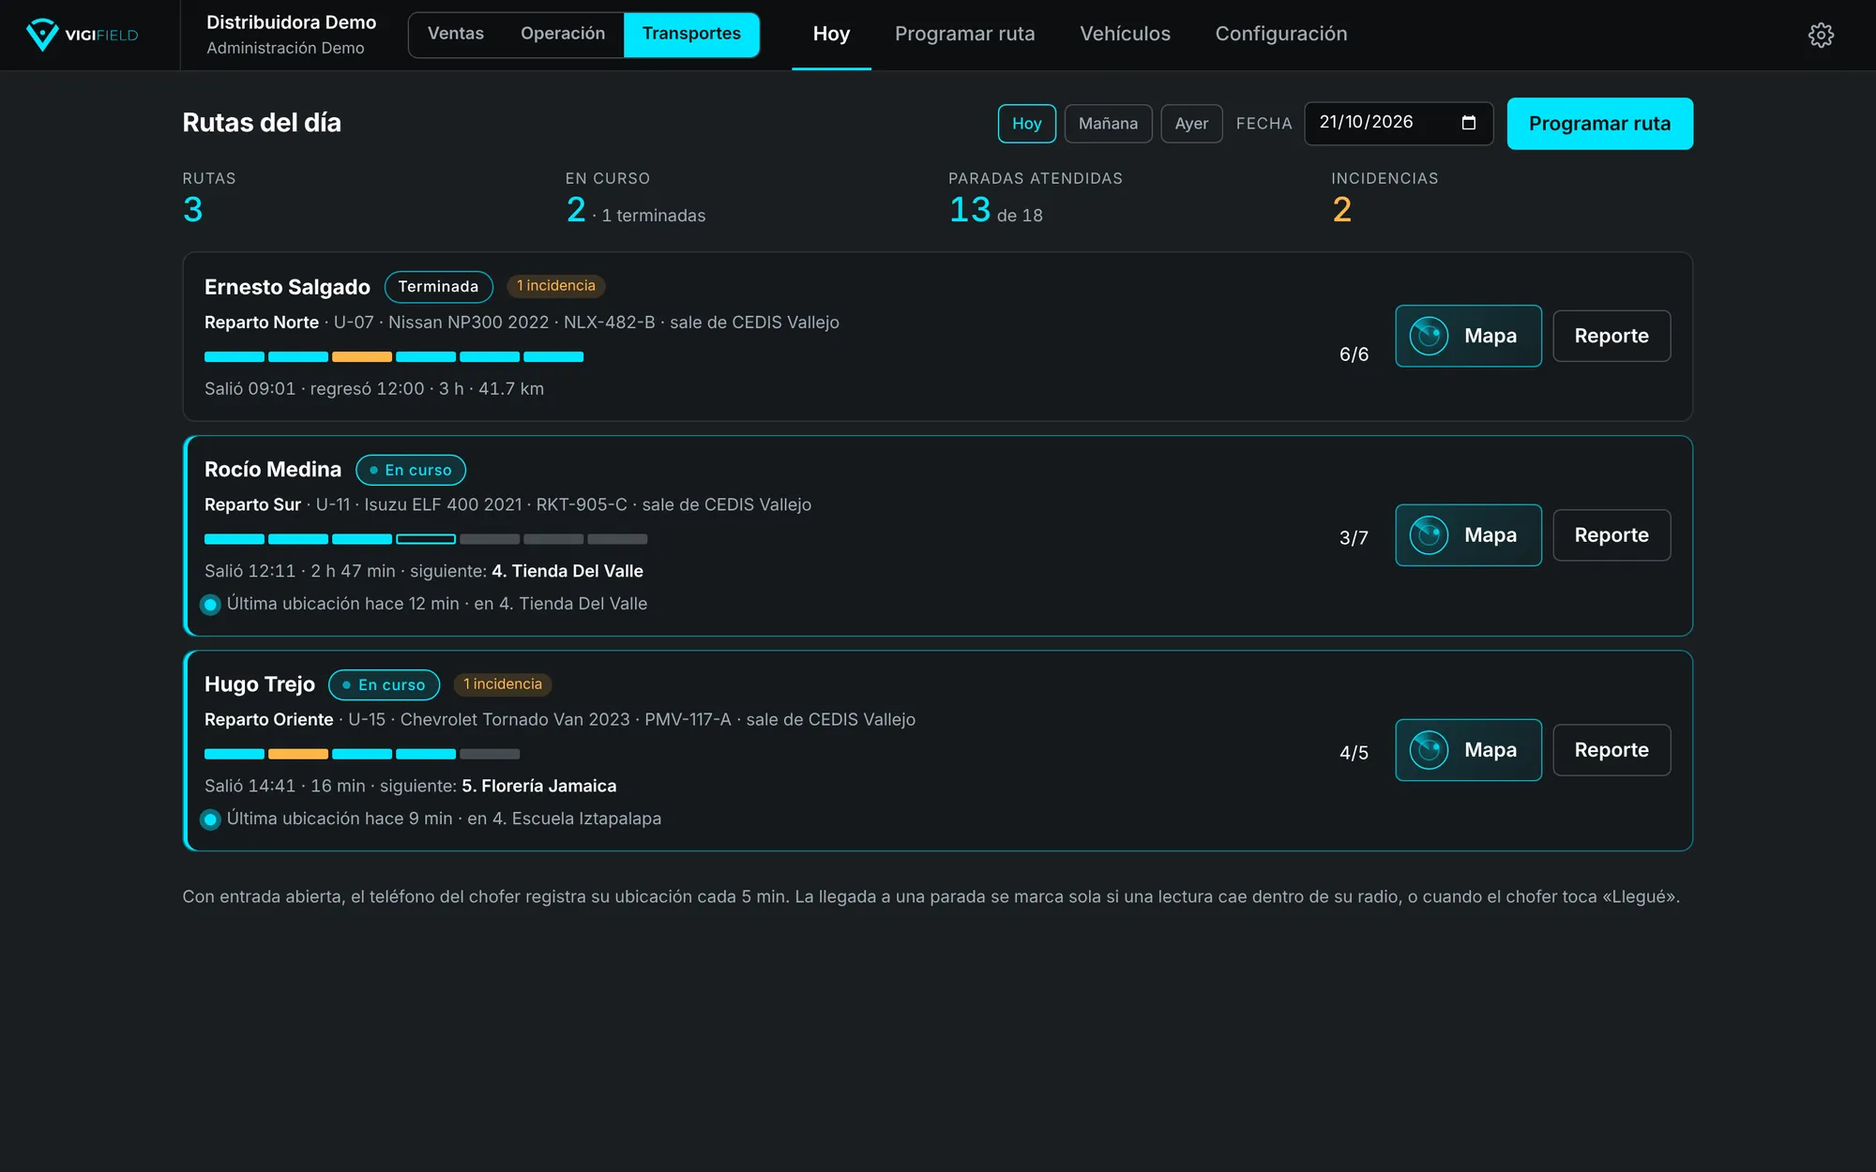Screen dimensions: 1876x1172
Task: Go to the Vehículos tab
Action: tap(1125, 34)
